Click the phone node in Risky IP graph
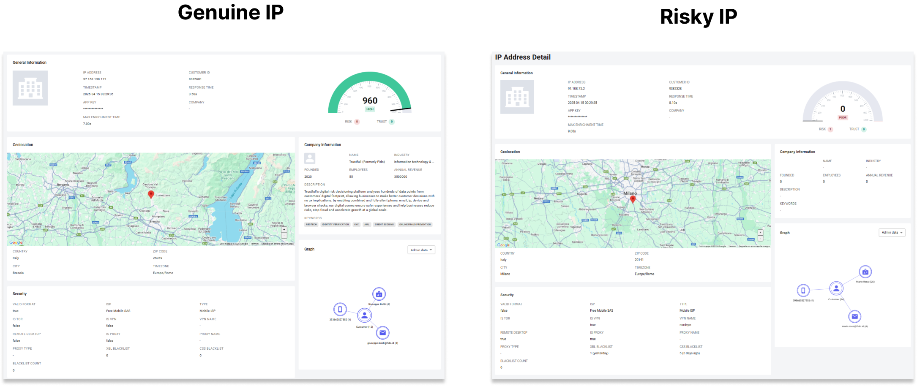917x386 pixels. pos(803,291)
